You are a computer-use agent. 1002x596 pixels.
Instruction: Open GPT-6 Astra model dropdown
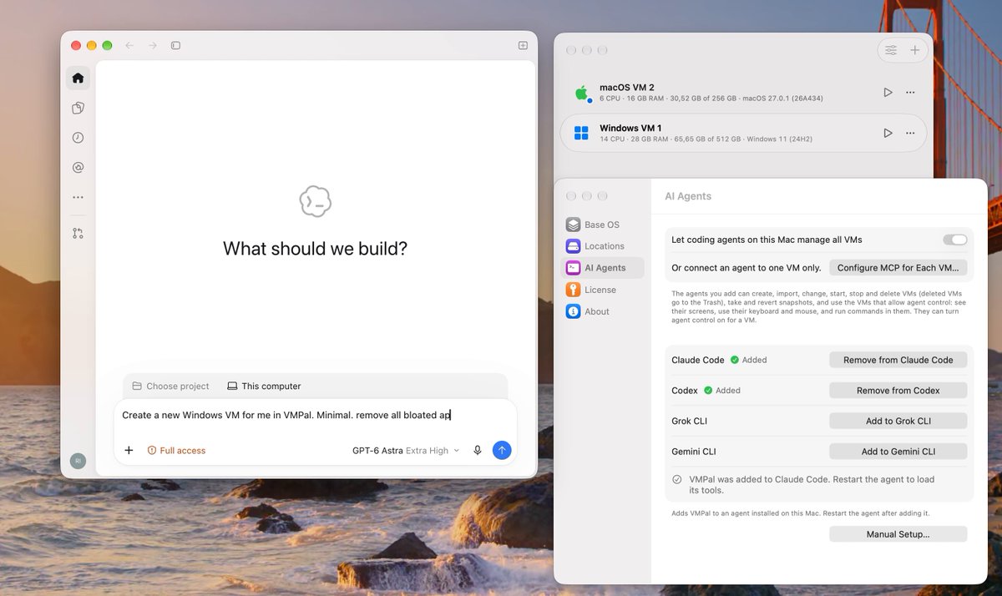point(406,451)
